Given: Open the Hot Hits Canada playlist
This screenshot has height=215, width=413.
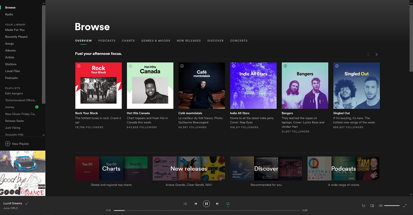Looking at the screenshot, I should click(x=150, y=85).
